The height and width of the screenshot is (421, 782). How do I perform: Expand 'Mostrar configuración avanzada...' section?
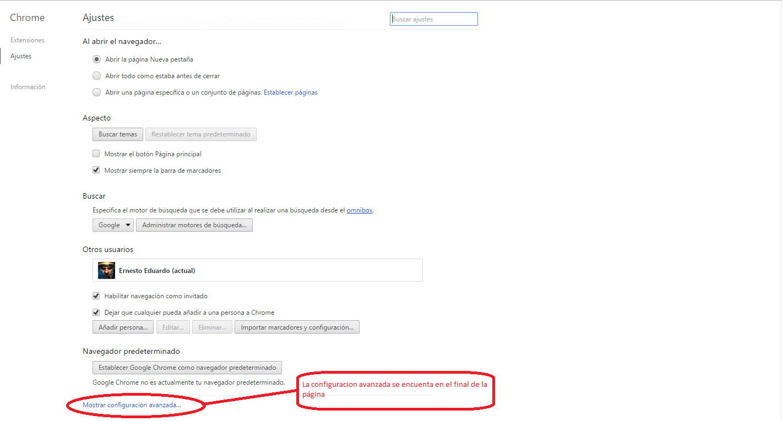[132, 405]
